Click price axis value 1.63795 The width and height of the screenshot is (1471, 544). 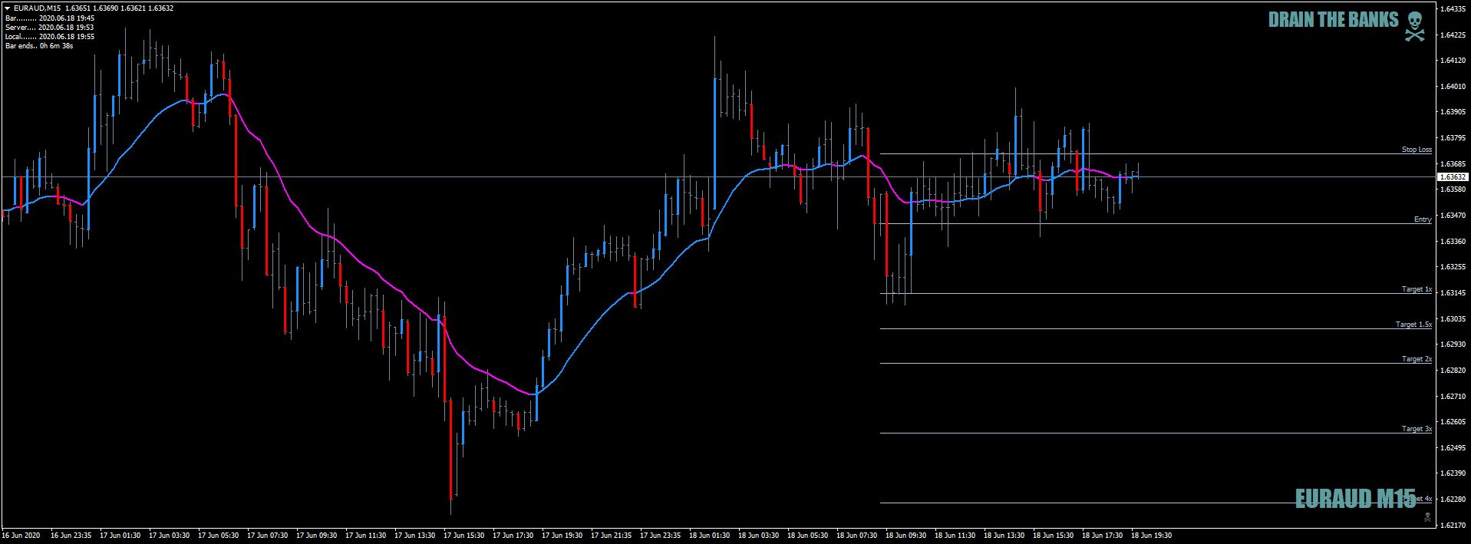pyautogui.click(x=1454, y=138)
